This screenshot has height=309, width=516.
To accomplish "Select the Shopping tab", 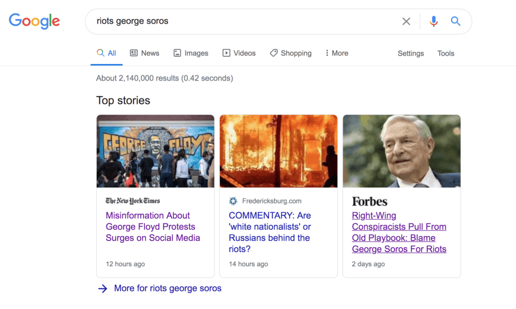I will pyautogui.click(x=291, y=53).
